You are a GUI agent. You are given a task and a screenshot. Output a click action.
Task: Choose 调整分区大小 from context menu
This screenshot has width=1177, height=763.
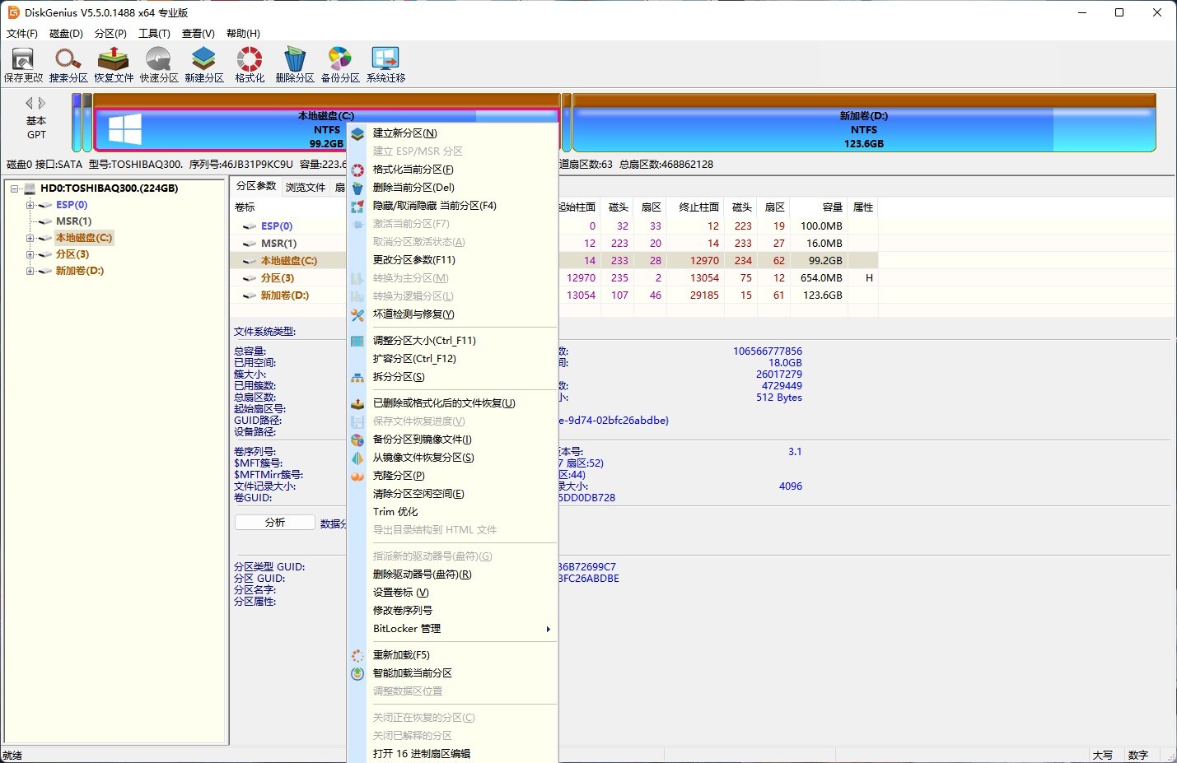424,341
